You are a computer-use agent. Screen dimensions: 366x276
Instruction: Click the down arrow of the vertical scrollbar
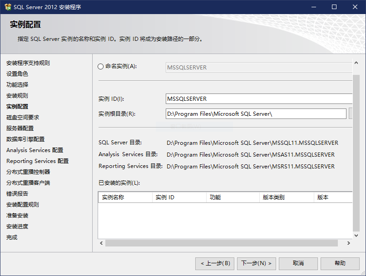point(356,235)
